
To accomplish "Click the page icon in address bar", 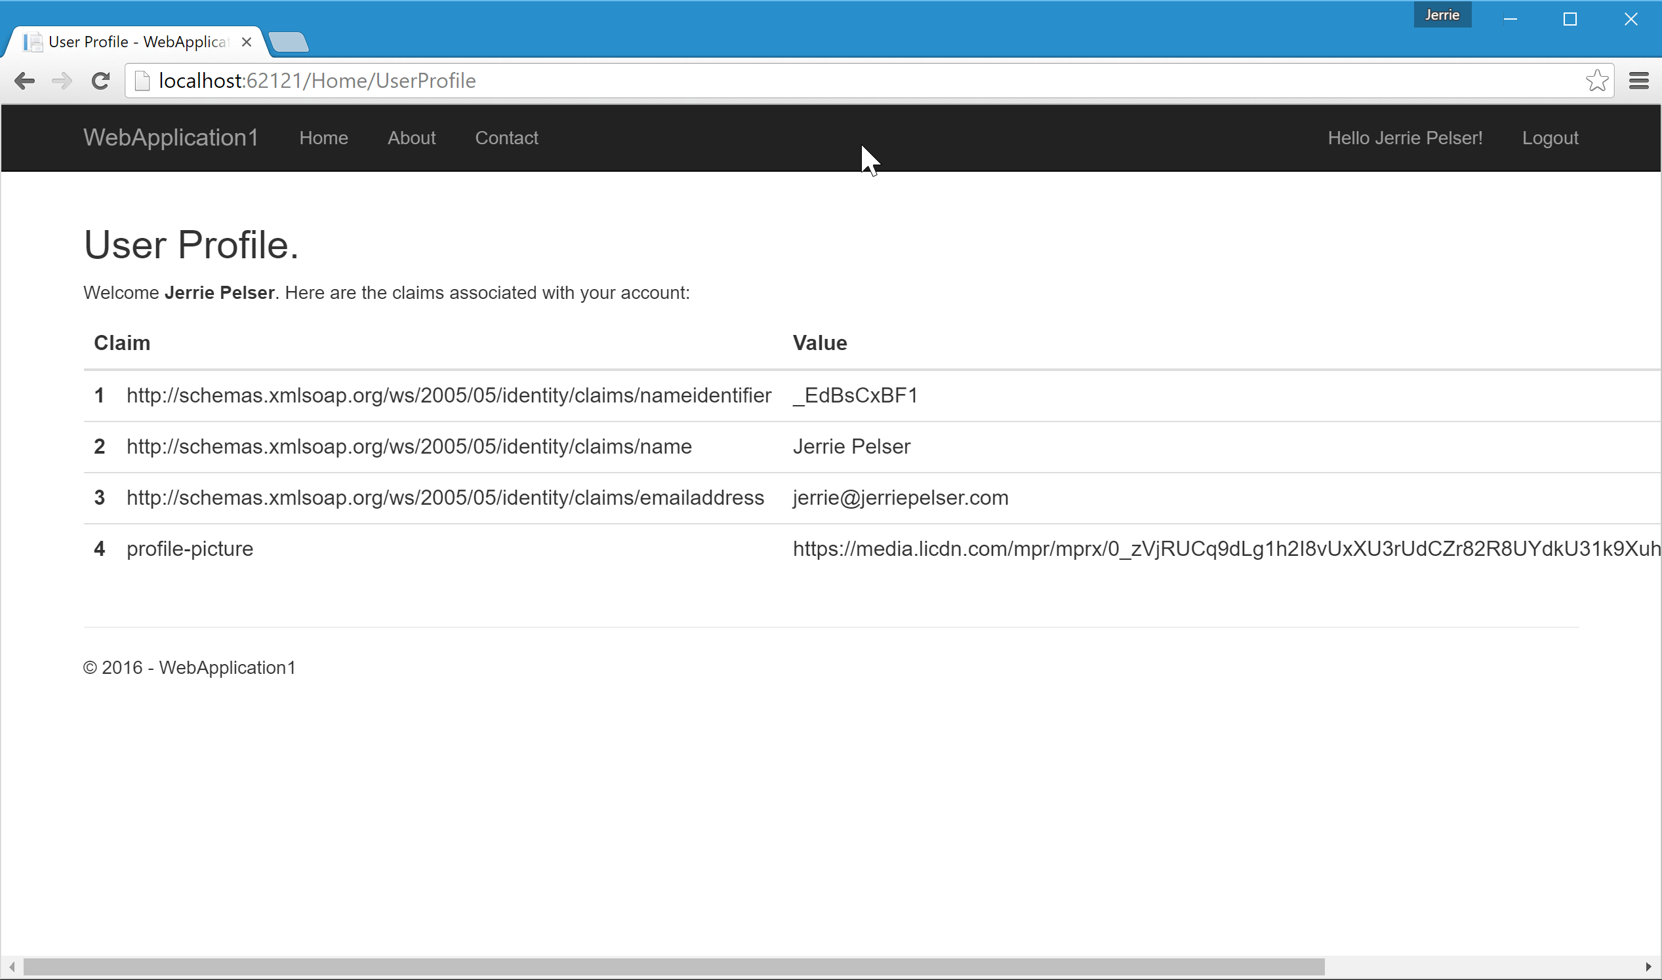I will tap(142, 81).
